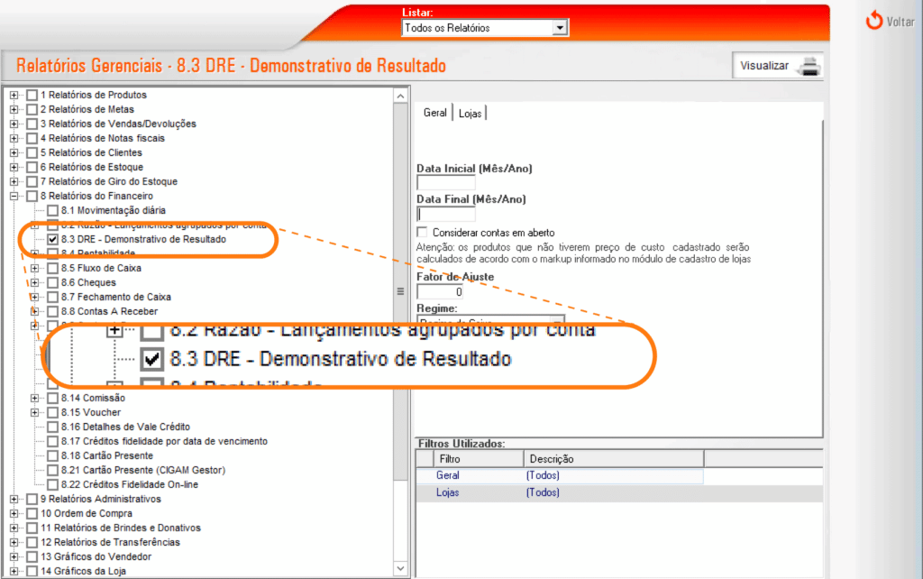The image size is (923, 579).
Task: Check 8.16 Detalhes de Vale Crédito checkbox
Action: point(53,427)
